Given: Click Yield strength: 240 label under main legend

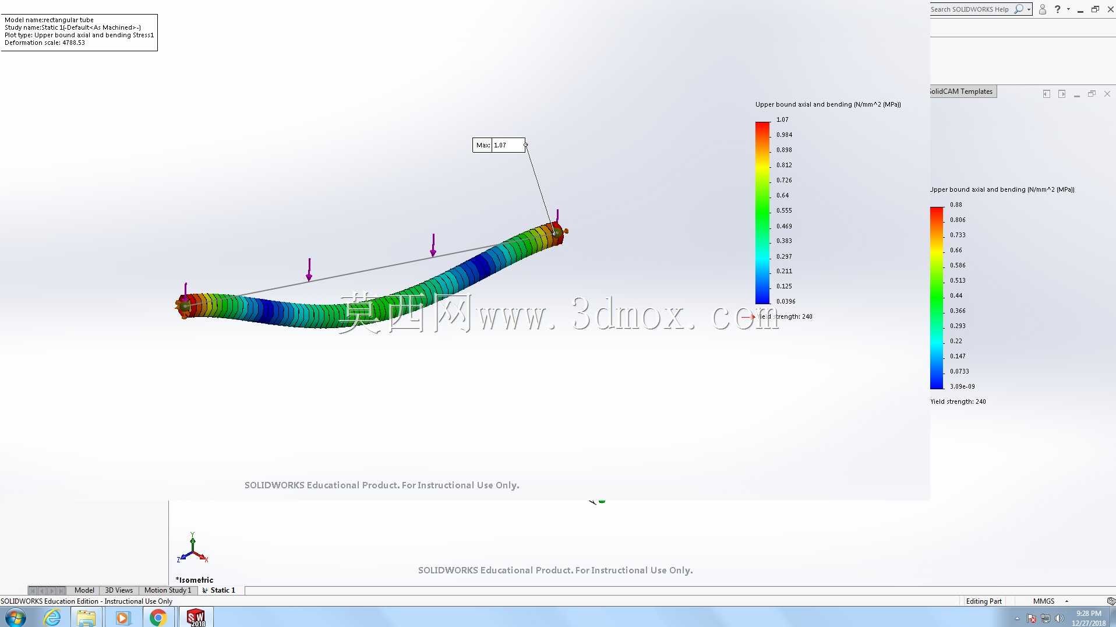Looking at the screenshot, I should pyautogui.click(x=785, y=316).
